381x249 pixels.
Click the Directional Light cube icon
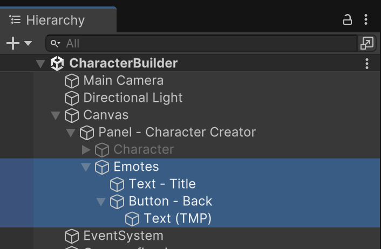[x=72, y=98]
